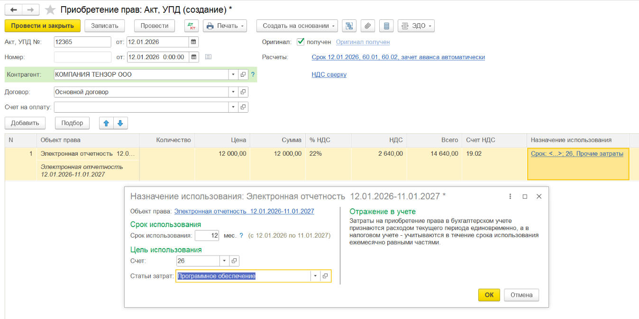Viewport: 639px width, 319px height.
Task: Add document to favorites star
Action: tap(50, 10)
